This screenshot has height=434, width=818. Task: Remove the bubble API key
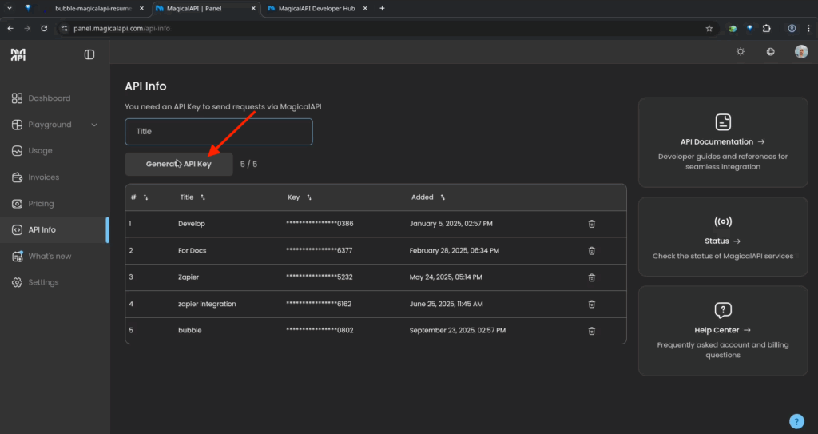click(592, 331)
